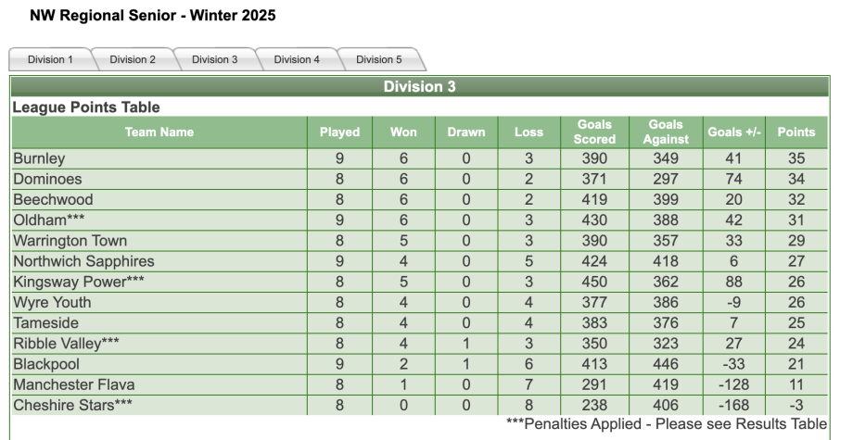Show the Division 5 tab
The width and height of the screenshot is (853, 440).
point(379,59)
